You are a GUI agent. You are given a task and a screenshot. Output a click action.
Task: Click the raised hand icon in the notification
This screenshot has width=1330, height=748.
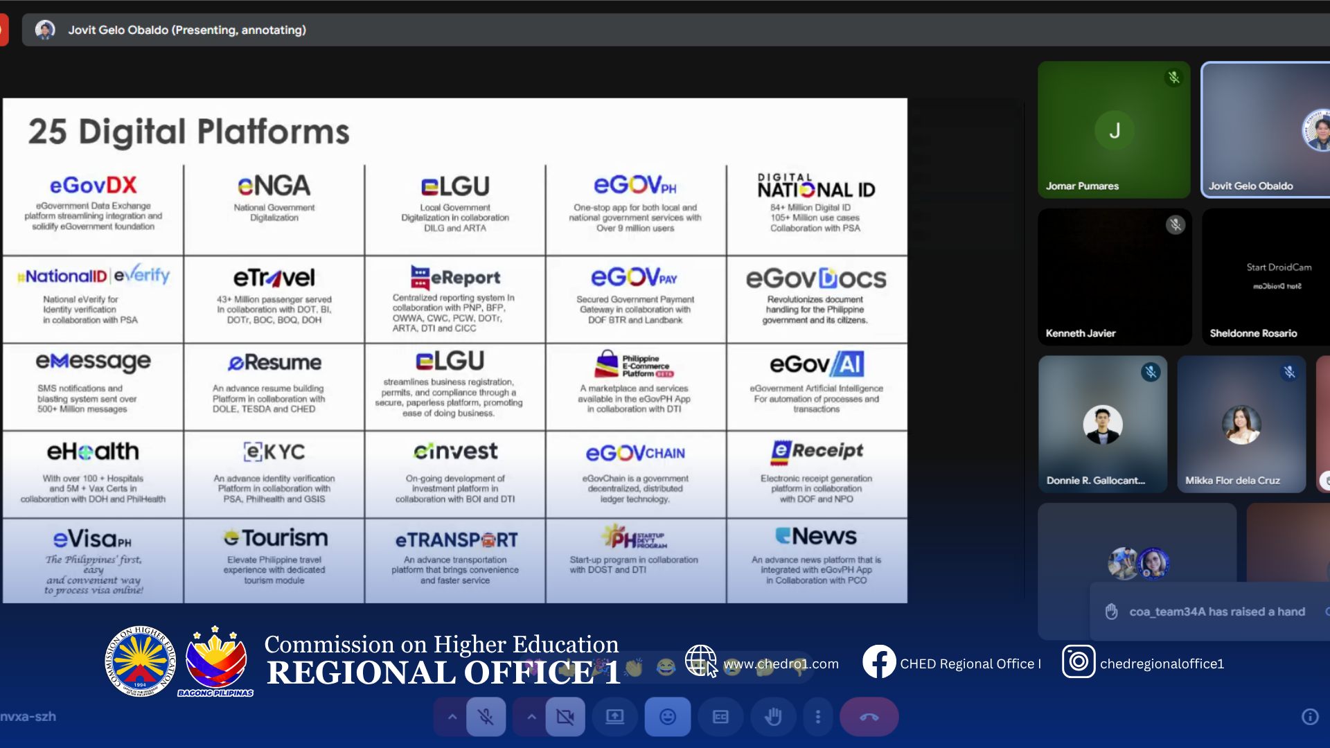click(x=1111, y=612)
